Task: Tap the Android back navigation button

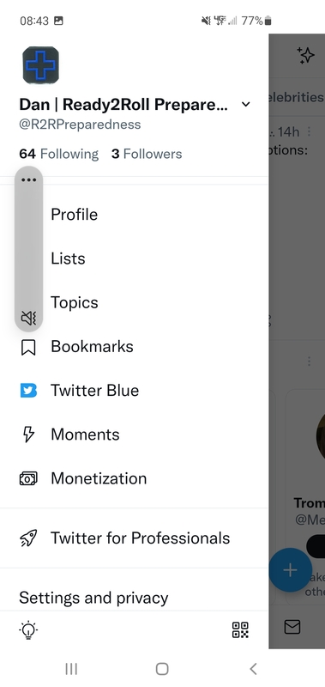Action: pos(253,669)
